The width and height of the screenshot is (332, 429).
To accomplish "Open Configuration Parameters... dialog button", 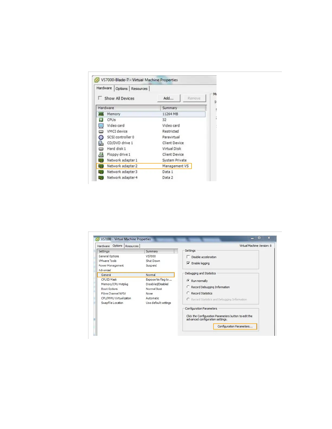I will tap(235, 326).
